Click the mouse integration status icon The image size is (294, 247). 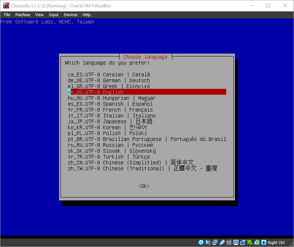point(257,243)
